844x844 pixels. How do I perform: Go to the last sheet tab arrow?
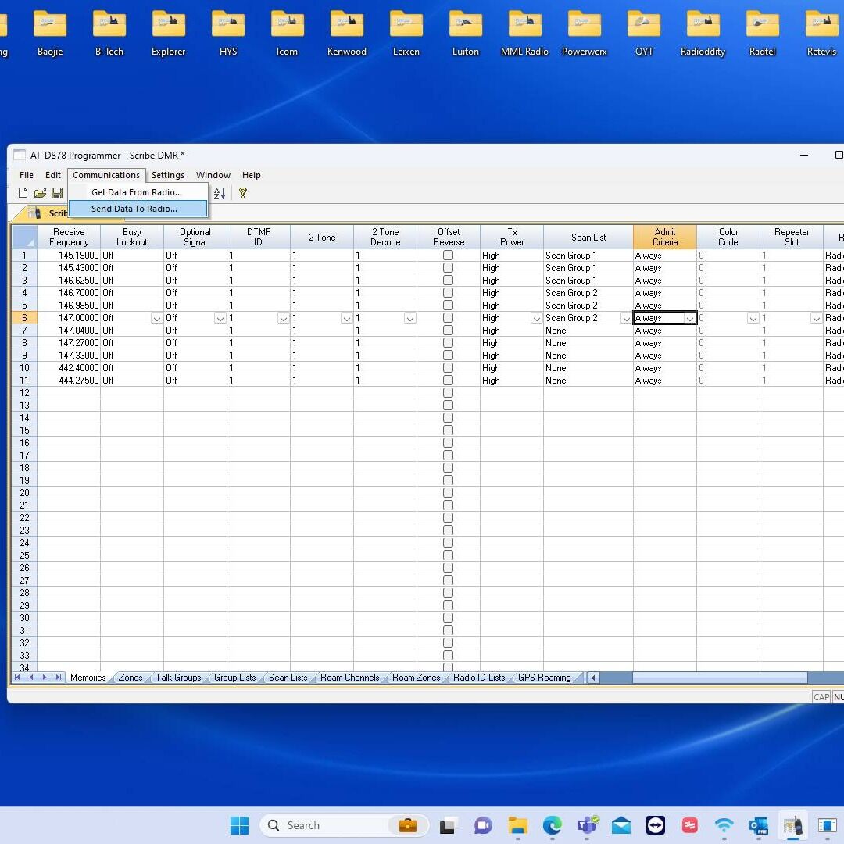click(58, 677)
